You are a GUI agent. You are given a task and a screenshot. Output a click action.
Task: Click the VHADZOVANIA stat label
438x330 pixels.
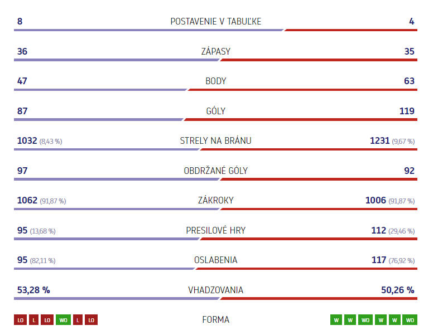click(x=215, y=290)
